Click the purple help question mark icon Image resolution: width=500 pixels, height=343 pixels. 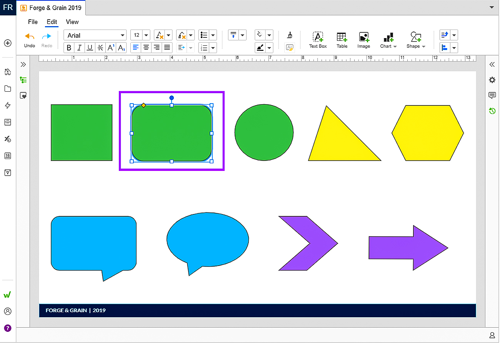click(8, 328)
